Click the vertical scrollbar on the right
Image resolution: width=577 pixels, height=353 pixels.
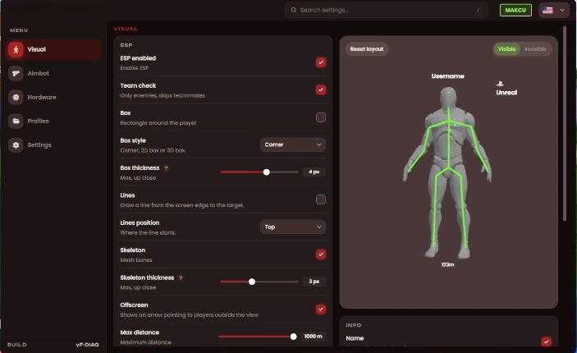click(565, 124)
